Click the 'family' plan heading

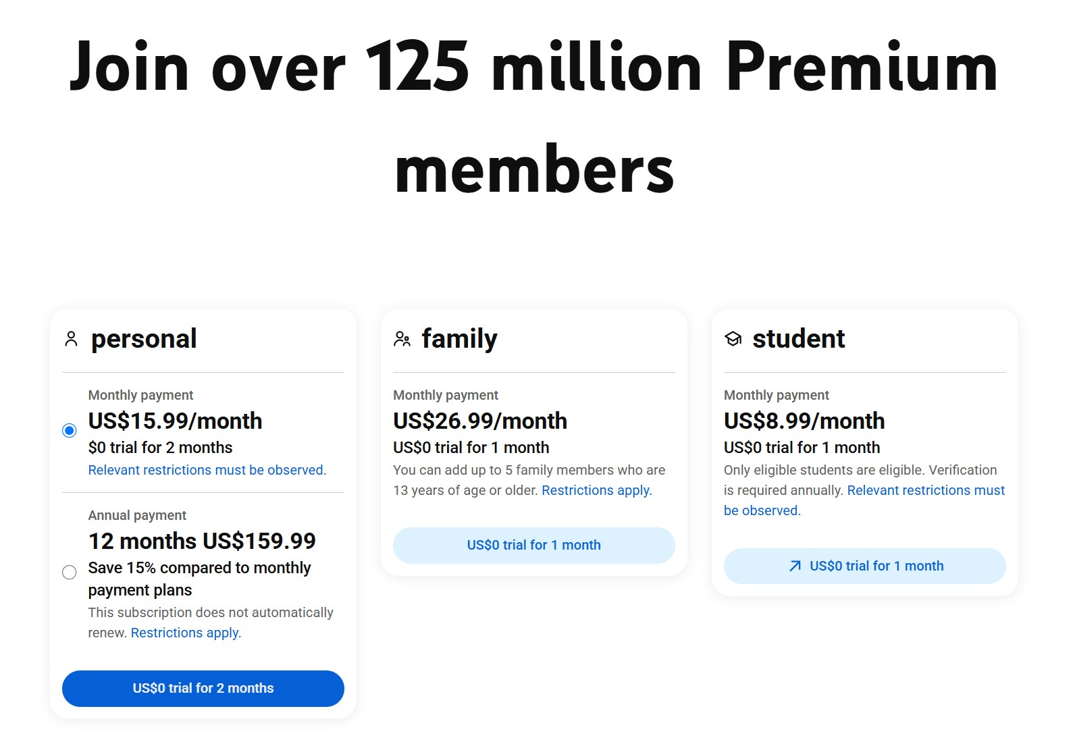[460, 339]
